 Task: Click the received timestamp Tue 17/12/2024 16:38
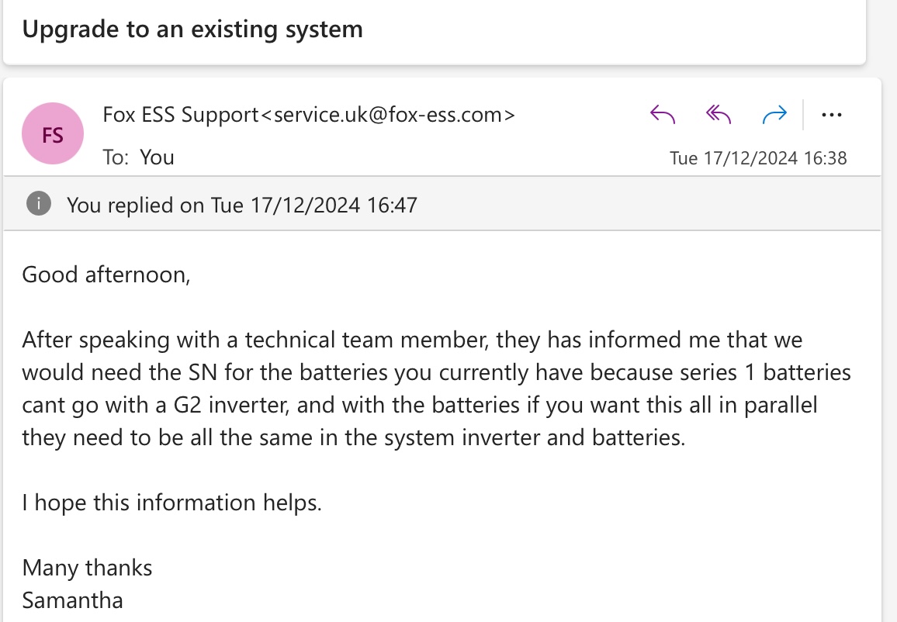pyautogui.click(x=758, y=158)
